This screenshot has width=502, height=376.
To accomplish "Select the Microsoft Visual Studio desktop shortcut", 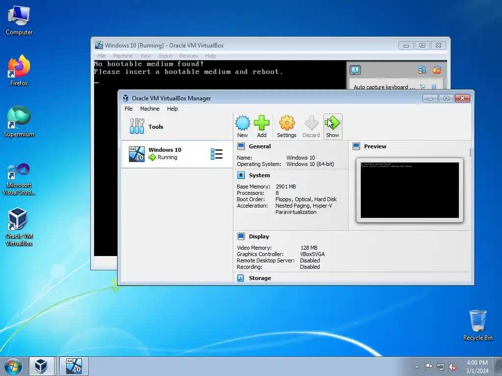I will point(19,179).
